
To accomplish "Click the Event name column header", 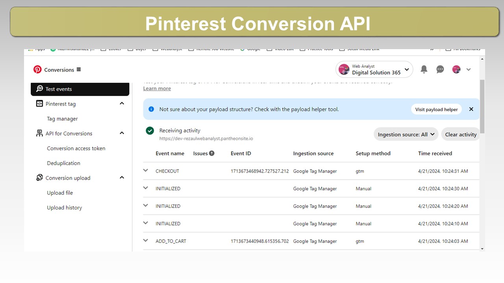I will click(170, 153).
